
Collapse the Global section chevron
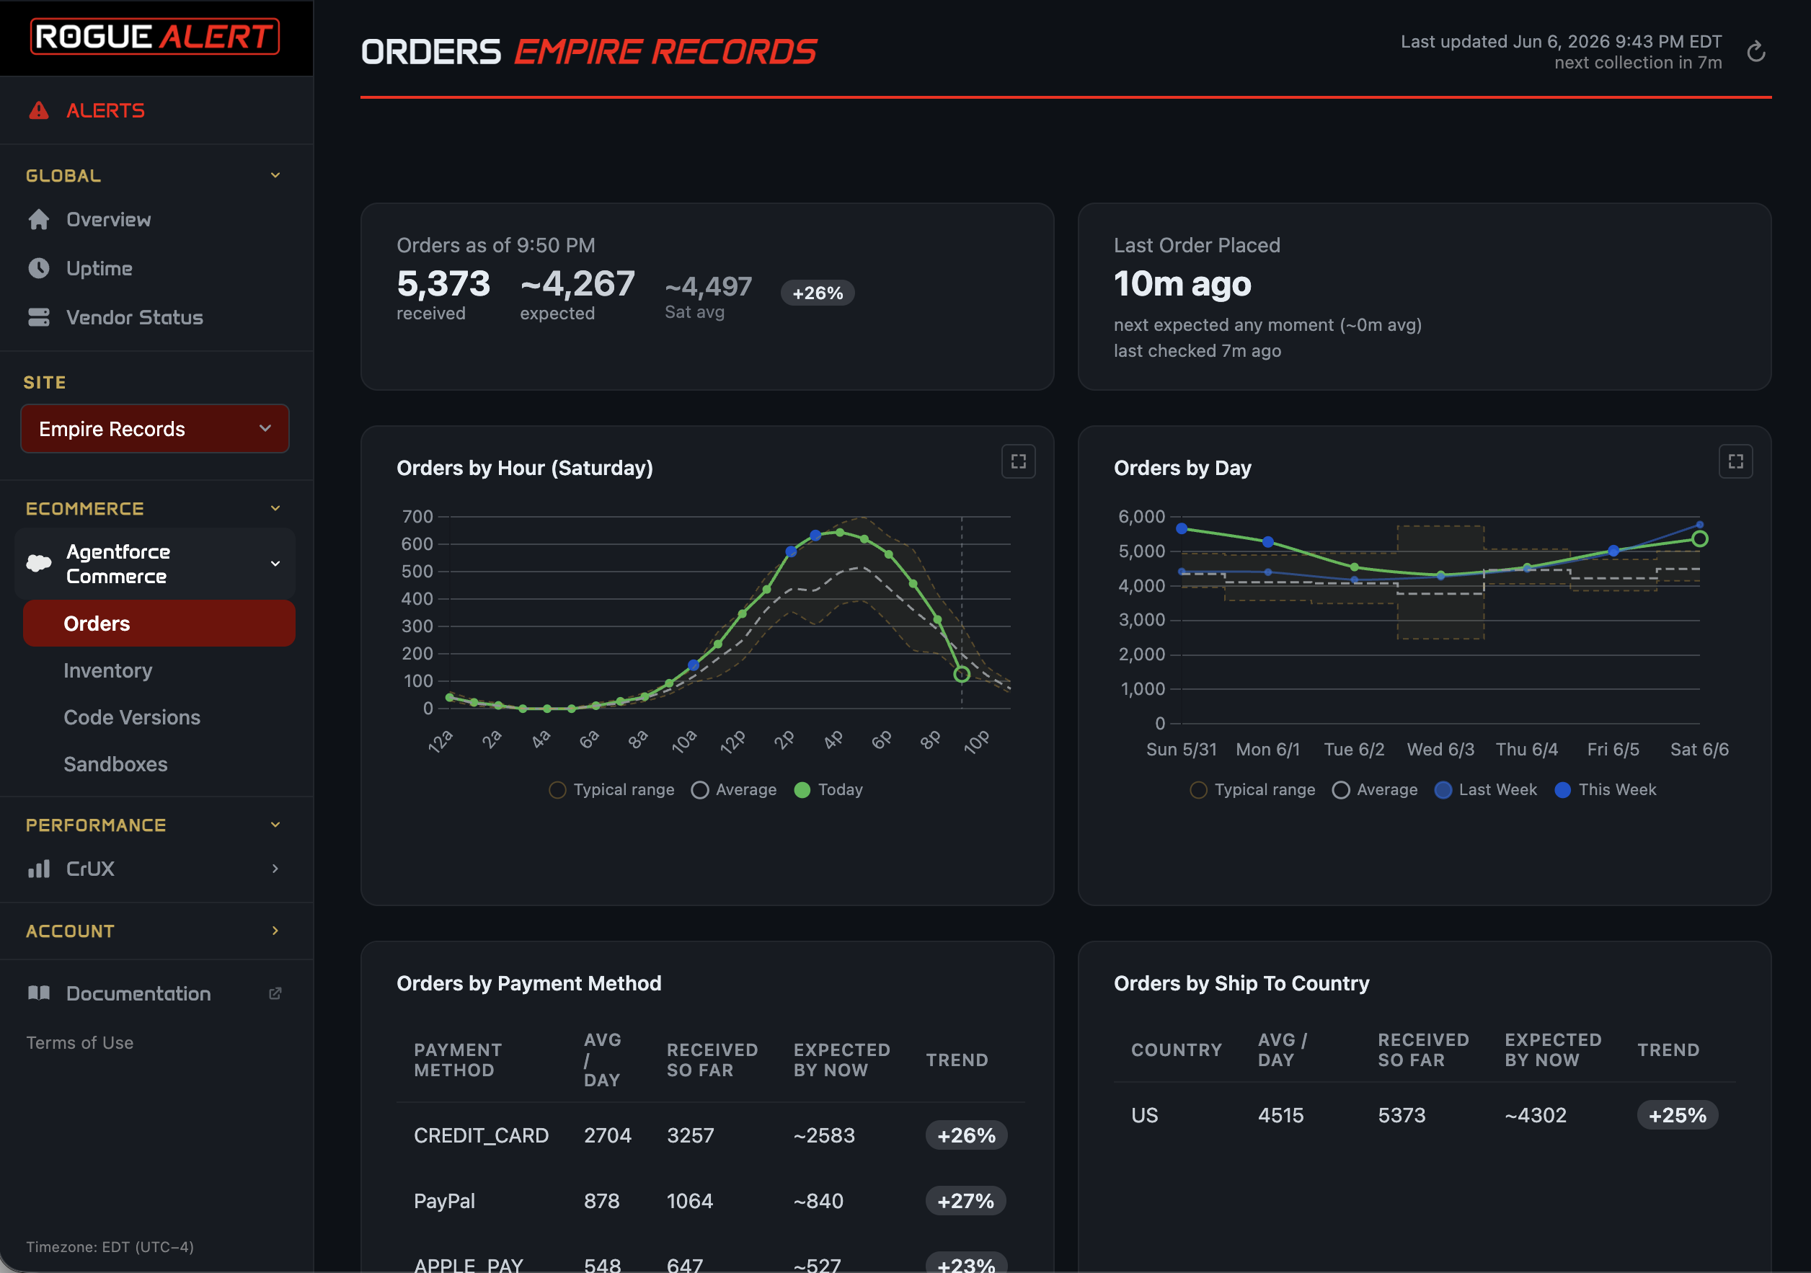275,175
